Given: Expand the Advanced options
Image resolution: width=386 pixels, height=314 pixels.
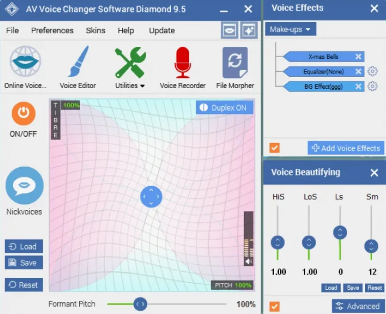Looking at the screenshot, I should (357, 306).
